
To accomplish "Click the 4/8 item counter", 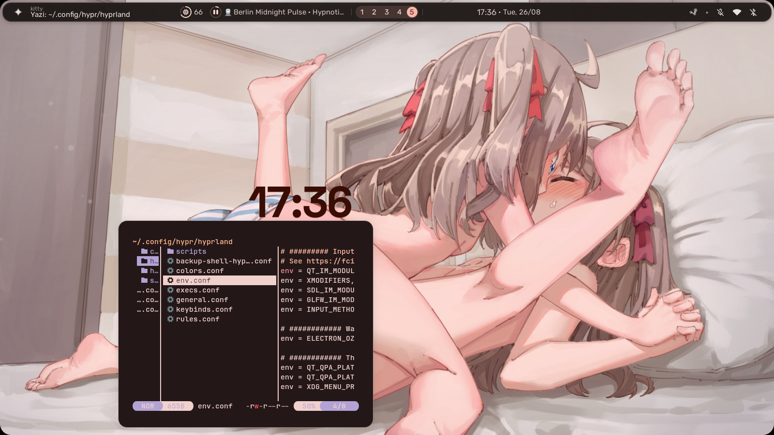I will [x=340, y=406].
